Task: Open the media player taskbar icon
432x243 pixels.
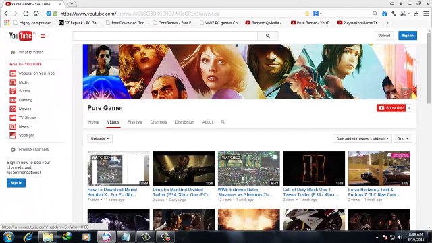Action: (86, 237)
